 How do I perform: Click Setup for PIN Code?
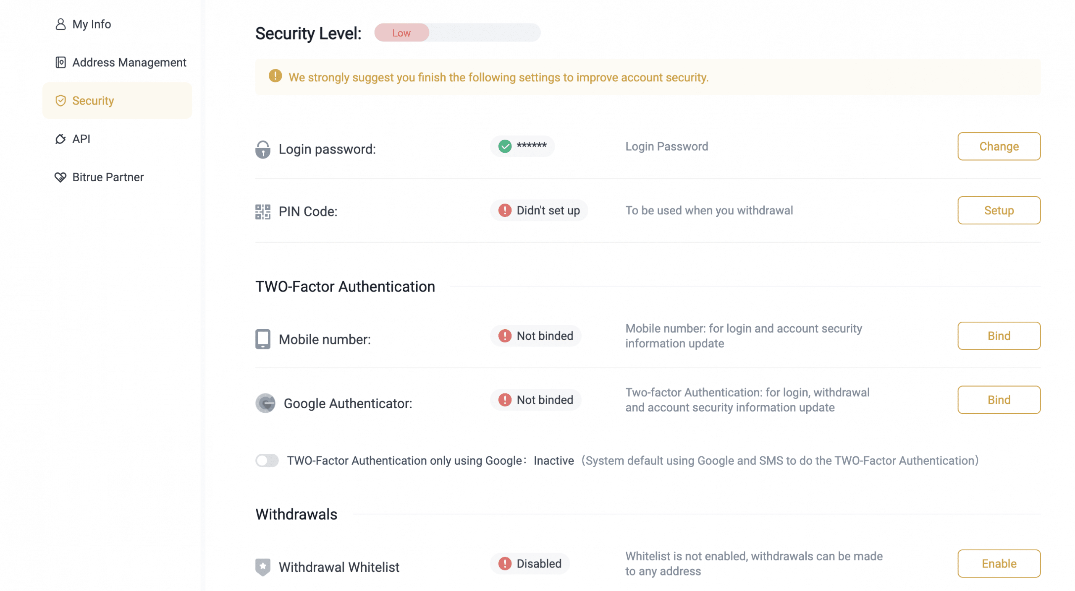pos(999,210)
